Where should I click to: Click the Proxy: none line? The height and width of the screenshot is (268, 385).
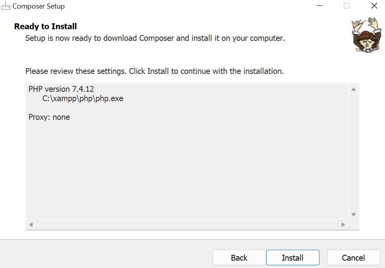(x=49, y=117)
